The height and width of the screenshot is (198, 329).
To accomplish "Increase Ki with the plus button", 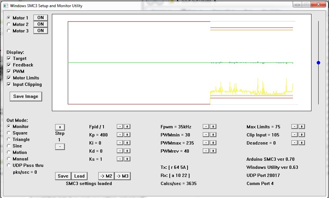I will 127,143.
